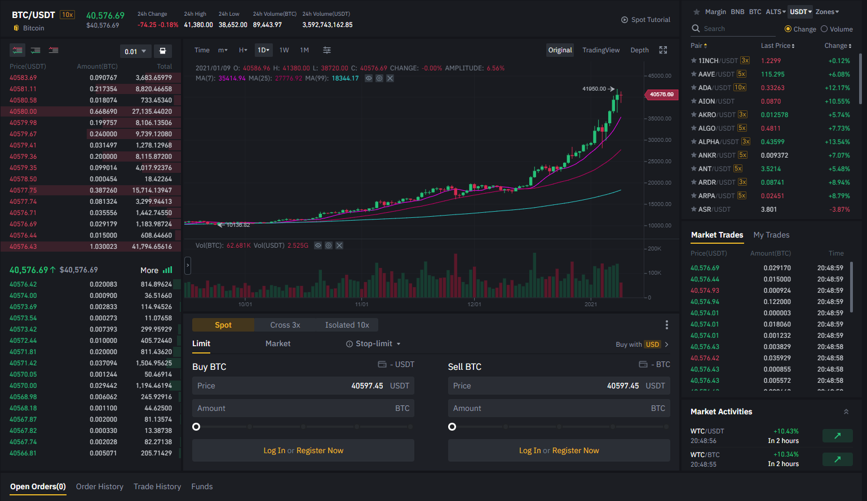This screenshot has width=867, height=501.
Task: Expand chart to fullscreen
Action: pos(663,50)
